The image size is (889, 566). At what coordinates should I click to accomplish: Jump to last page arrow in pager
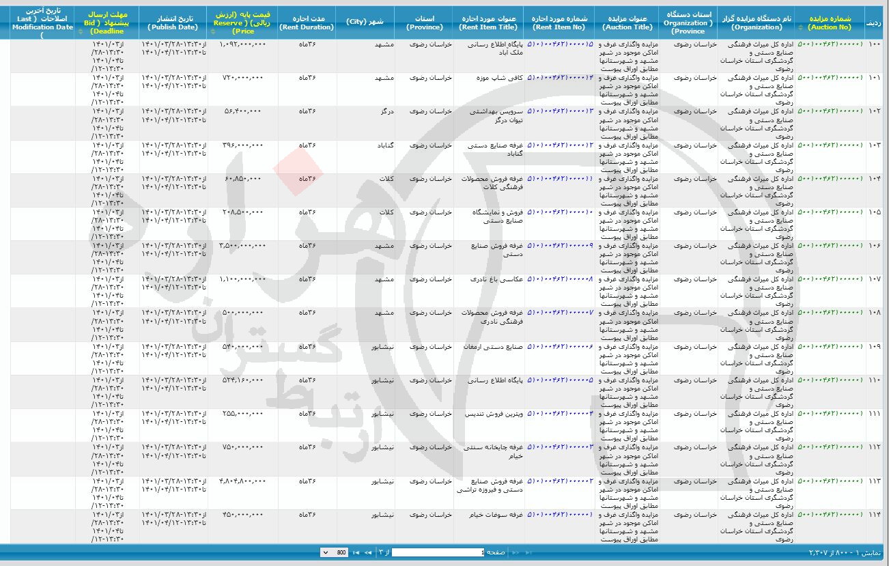(x=356, y=552)
